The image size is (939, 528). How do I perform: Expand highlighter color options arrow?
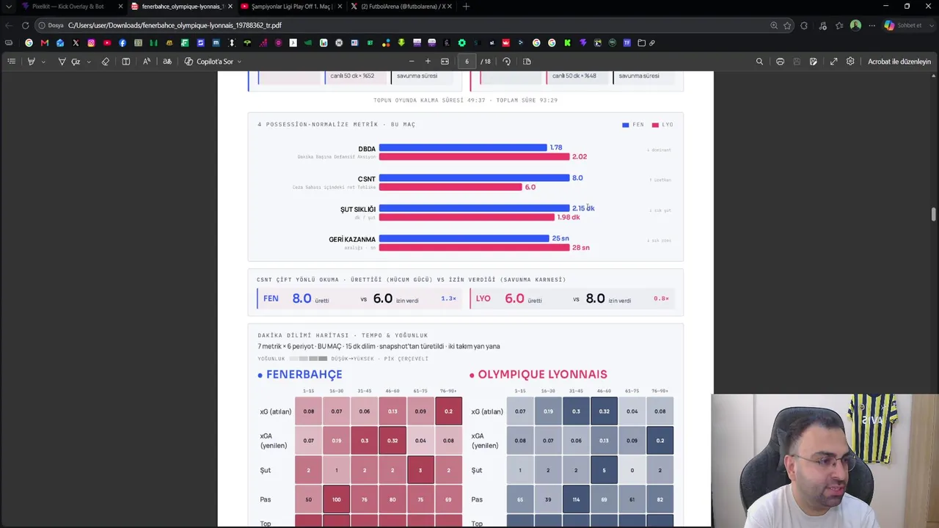click(x=43, y=62)
